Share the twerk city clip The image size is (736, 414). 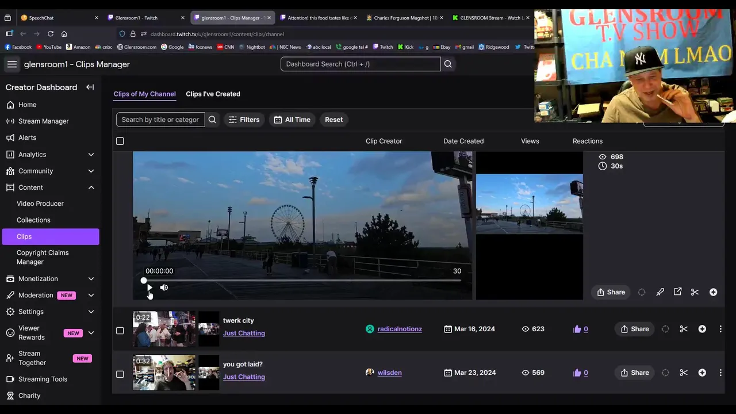pyautogui.click(x=635, y=329)
